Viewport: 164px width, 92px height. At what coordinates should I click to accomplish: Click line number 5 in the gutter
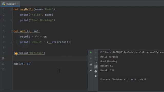(4, 31)
